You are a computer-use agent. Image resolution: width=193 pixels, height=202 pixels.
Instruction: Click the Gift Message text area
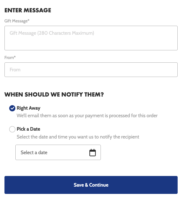pos(91,38)
